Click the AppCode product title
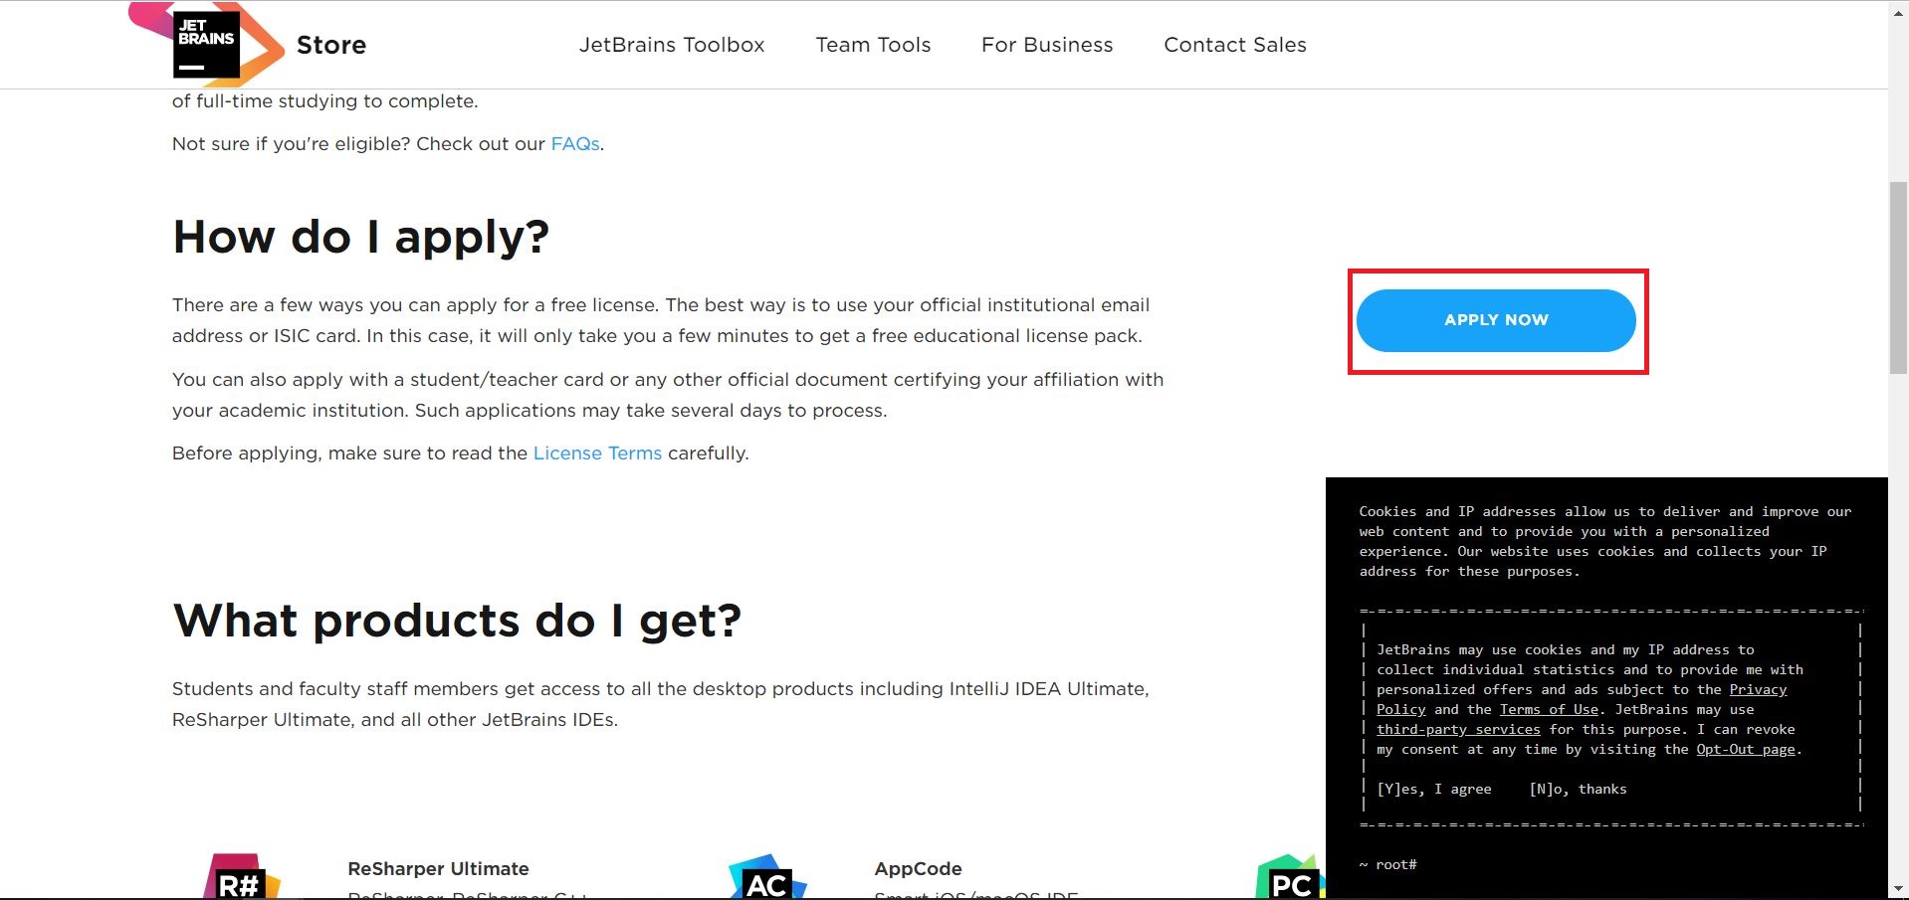Image resolution: width=1909 pixels, height=900 pixels. pos(918,868)
